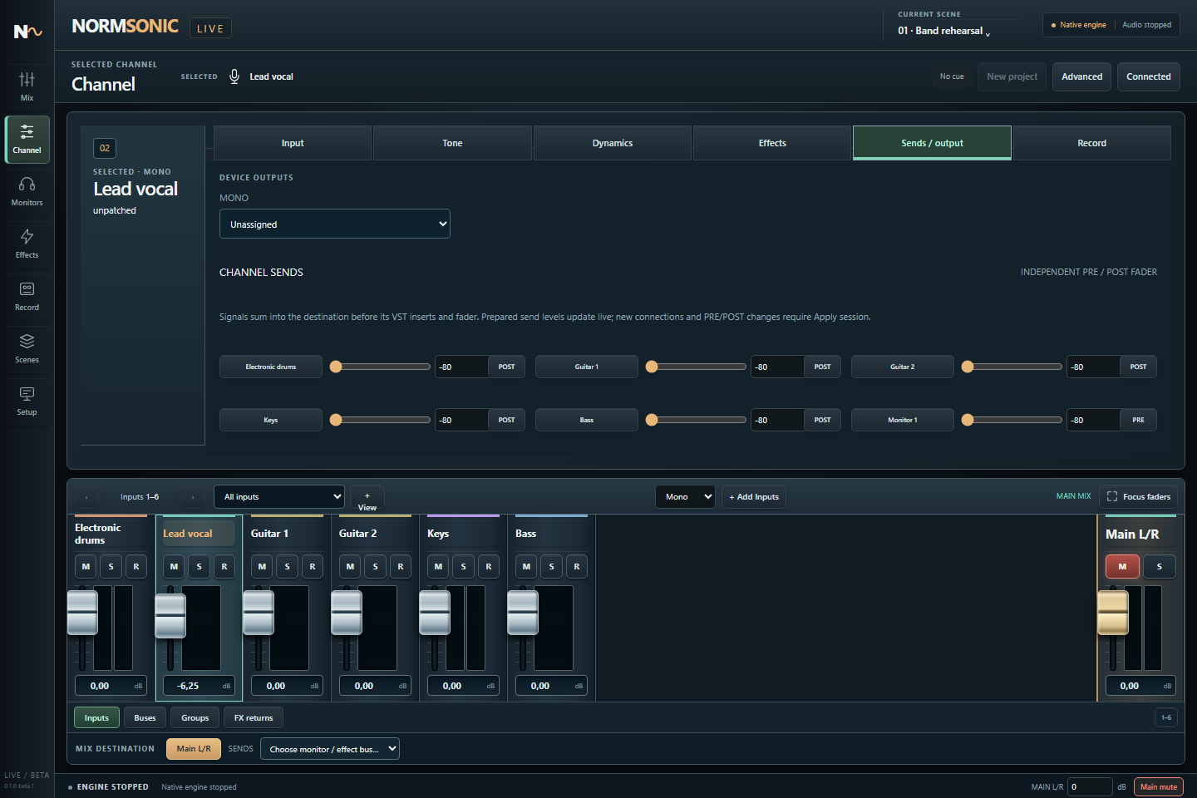This screenshot has width=1197, height=798.
Task: Click the Main L/R dB input field
Action: click(1090, 786)
